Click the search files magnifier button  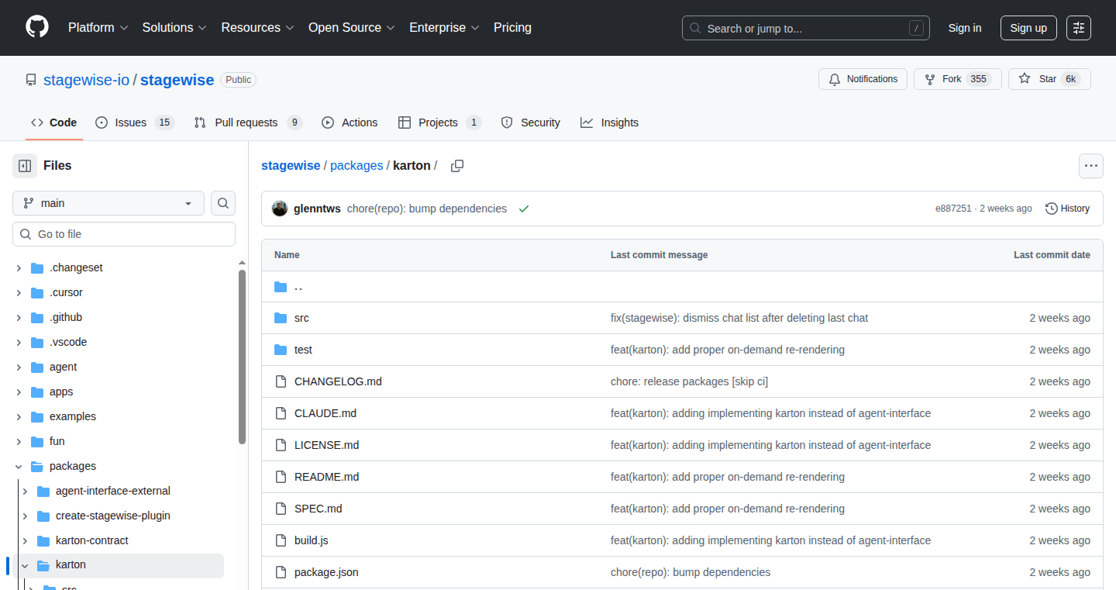[223, 203]
